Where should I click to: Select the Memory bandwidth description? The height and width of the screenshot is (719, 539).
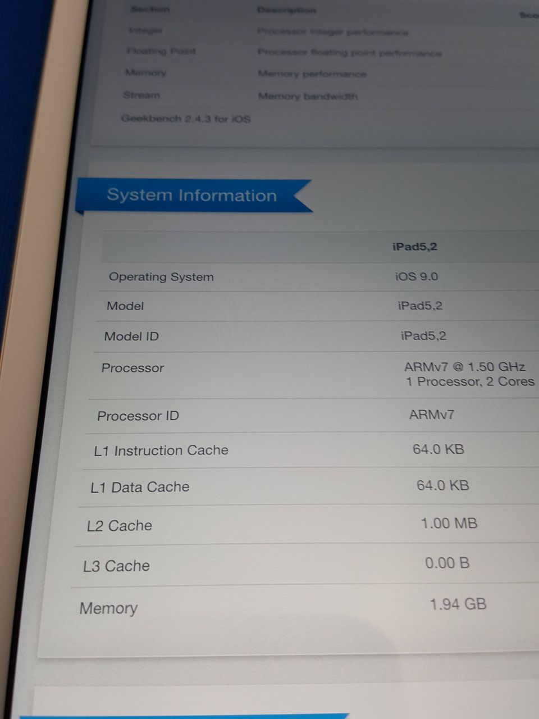pos(308,96)
